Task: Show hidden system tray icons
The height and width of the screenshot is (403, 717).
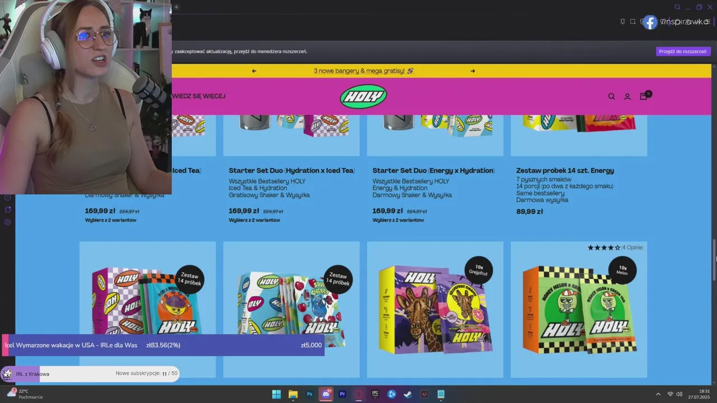Action: [x=658, y=395]
